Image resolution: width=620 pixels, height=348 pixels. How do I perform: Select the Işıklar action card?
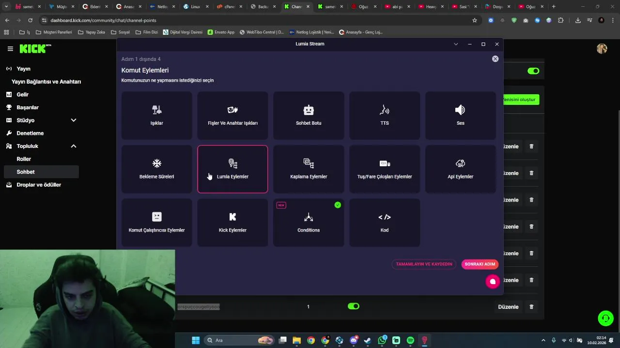click(x=156, y=116)
